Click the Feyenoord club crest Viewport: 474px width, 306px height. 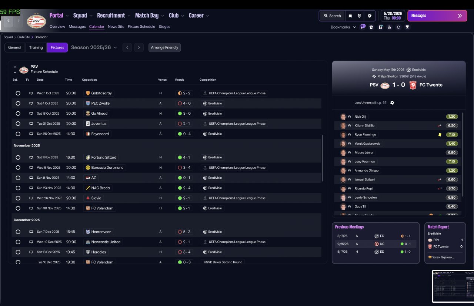coord(88,134)
